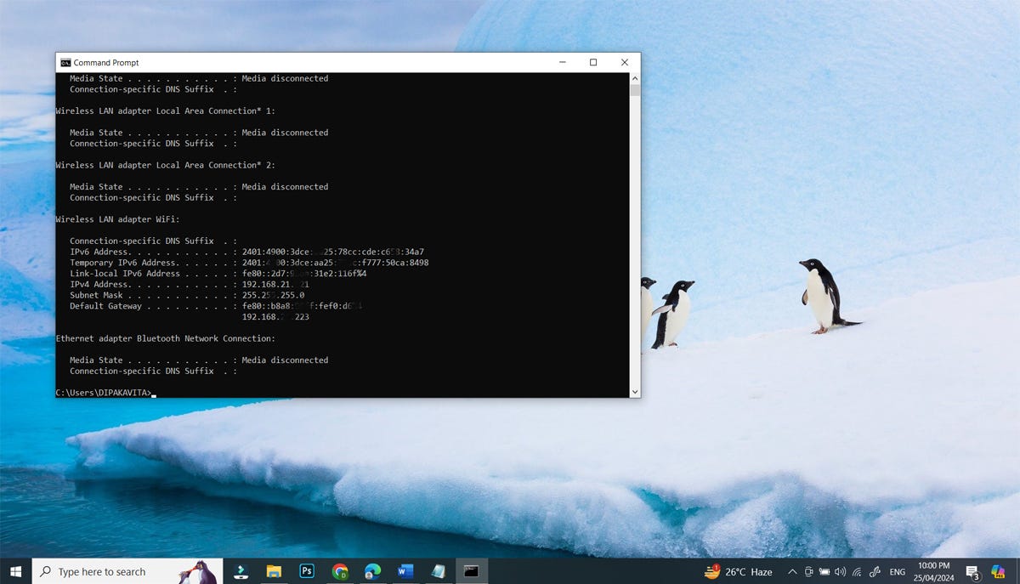Open the Copilot preview icon
Image resolution: width=1020 pixels, height=584 pixels.
coord(998,571)
